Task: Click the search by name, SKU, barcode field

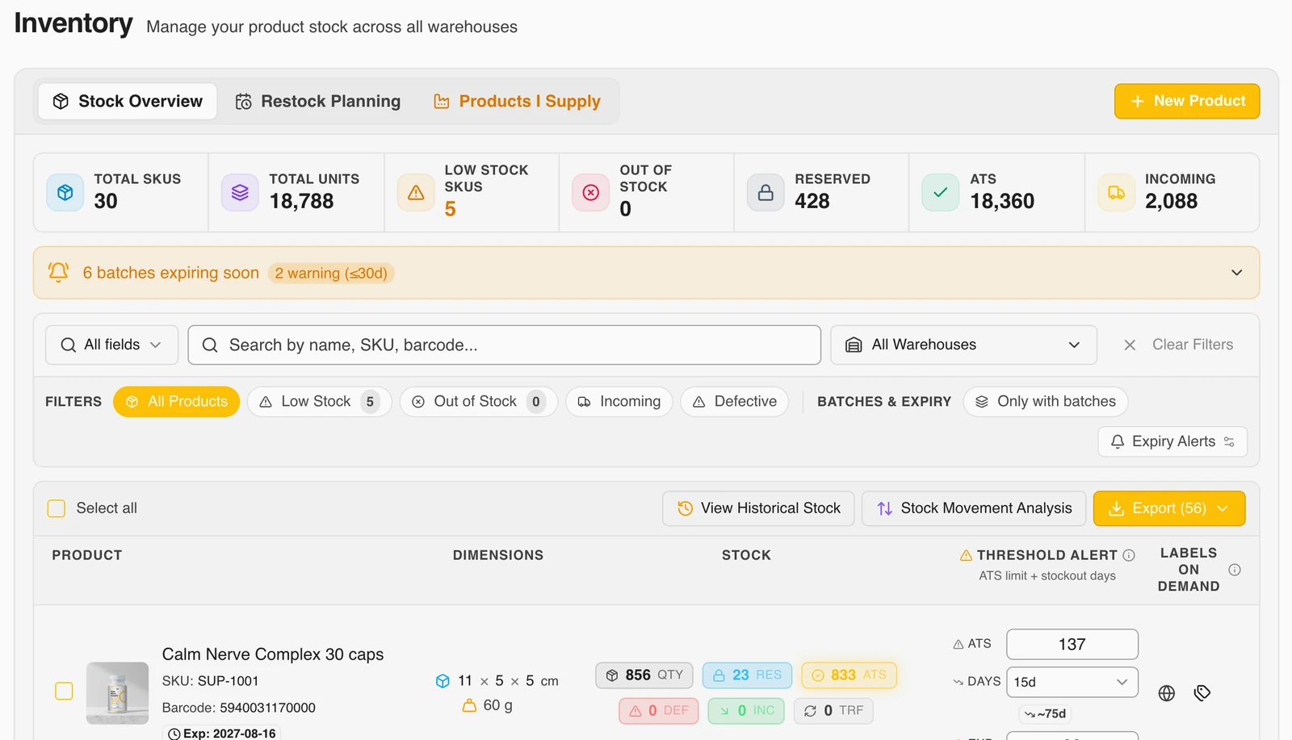Action: tap(505, 345)
